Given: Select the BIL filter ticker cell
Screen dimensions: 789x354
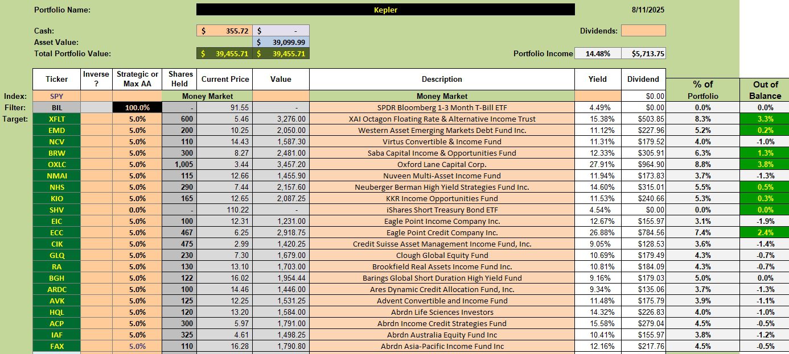Looking at the screenshot, I should click(x=56, y=107).
